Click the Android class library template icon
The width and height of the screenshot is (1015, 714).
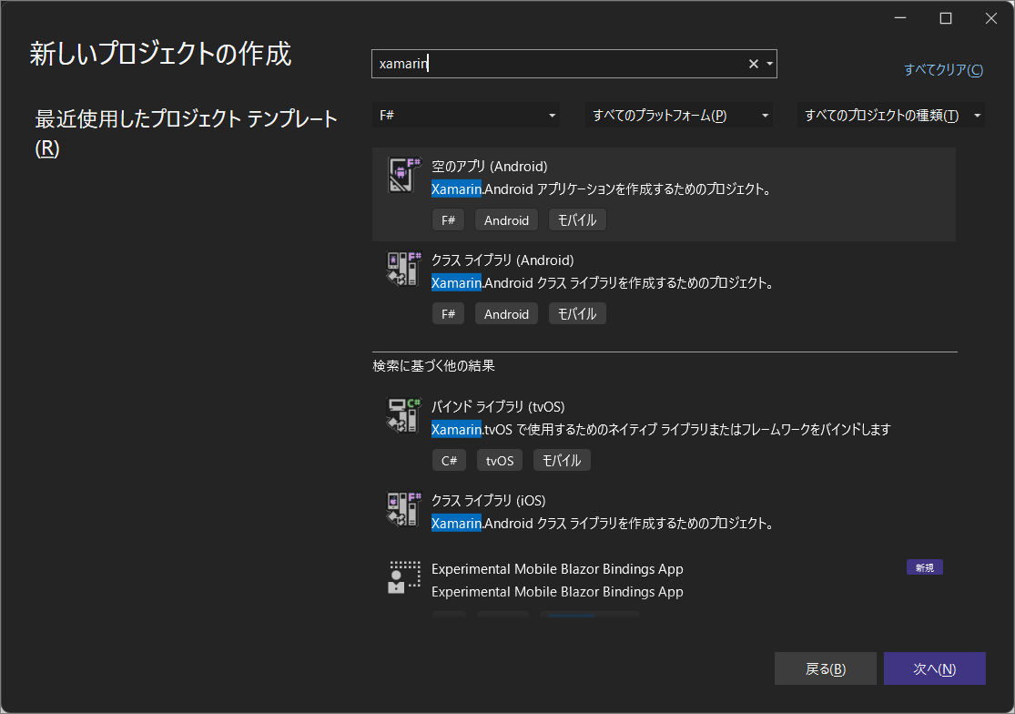coord(404,269)
